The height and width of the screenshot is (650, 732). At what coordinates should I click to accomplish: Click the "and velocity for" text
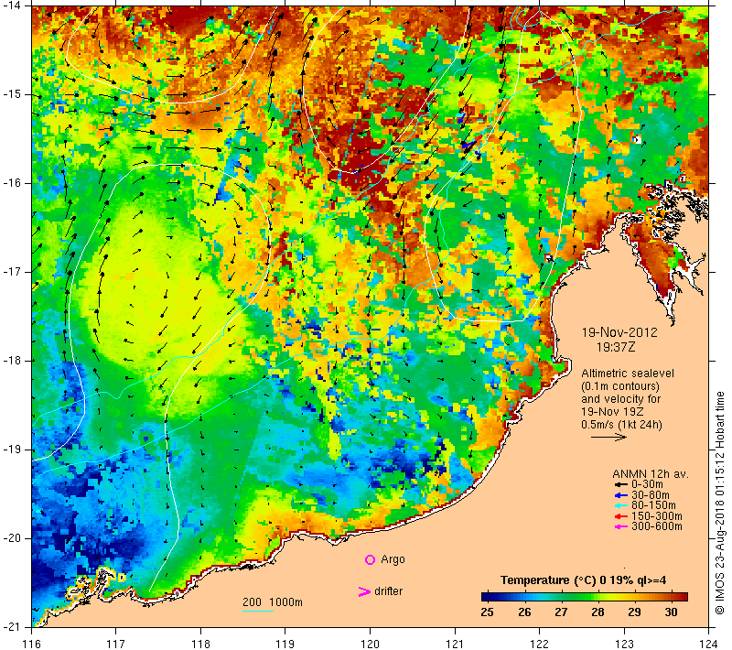621,399
